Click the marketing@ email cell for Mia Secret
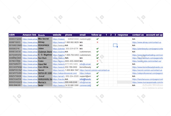 [85, 39]
